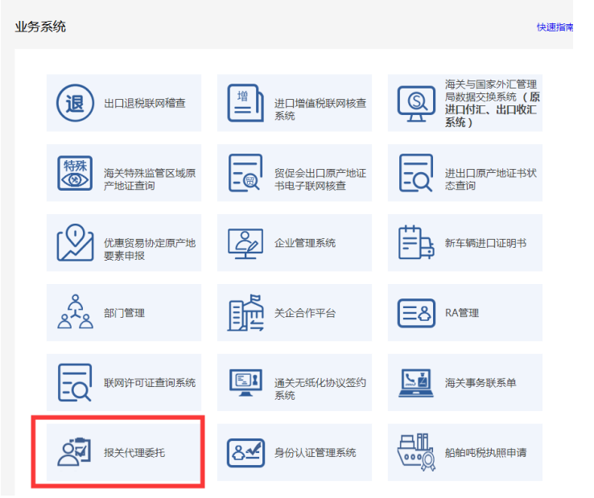Image resolution: width=594 pixels, height=498 pixels.
Task: Open 海关特殊监管区域原产地证查询
Action: tap(124, 173)
